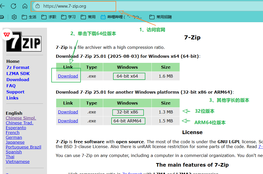Click the red WPS floating icon
Image resolution: width=263 pixels, height=174 pixels.
(x=7, y=35)
